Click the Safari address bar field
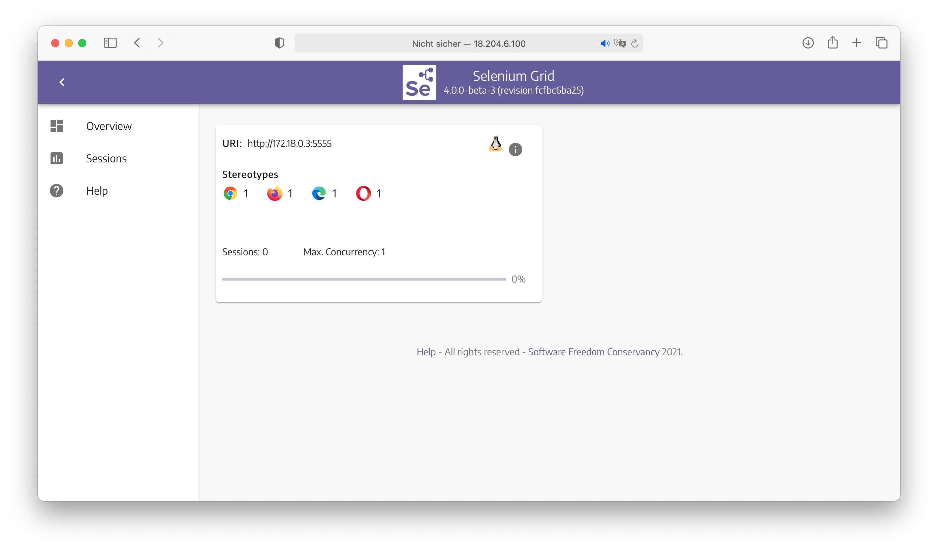Screen dimensions: 938x551 point(468,43)
